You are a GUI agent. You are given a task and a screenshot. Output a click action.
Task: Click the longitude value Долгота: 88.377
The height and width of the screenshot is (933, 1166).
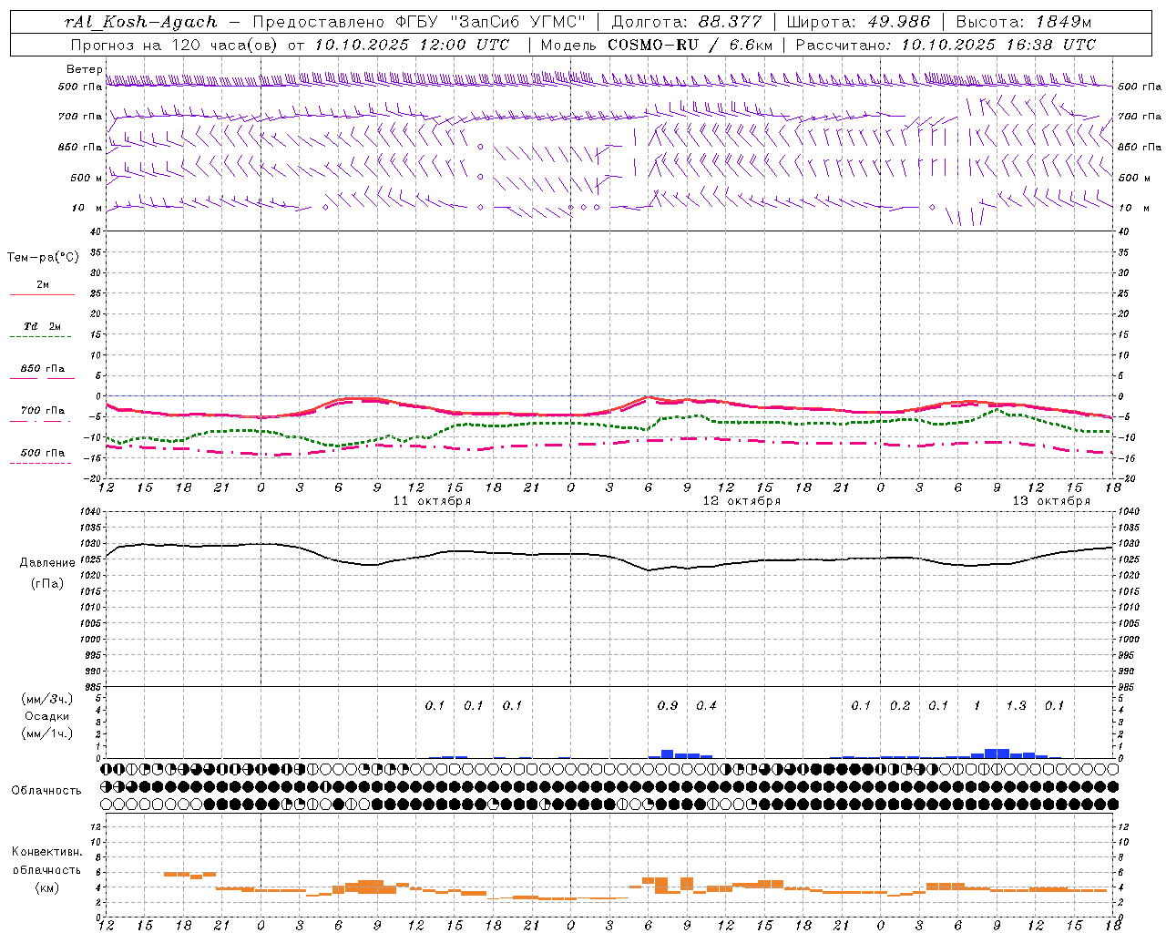685,22
